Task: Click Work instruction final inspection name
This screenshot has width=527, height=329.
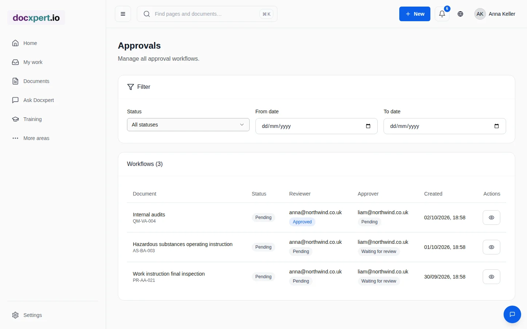Action: (169, 274)
